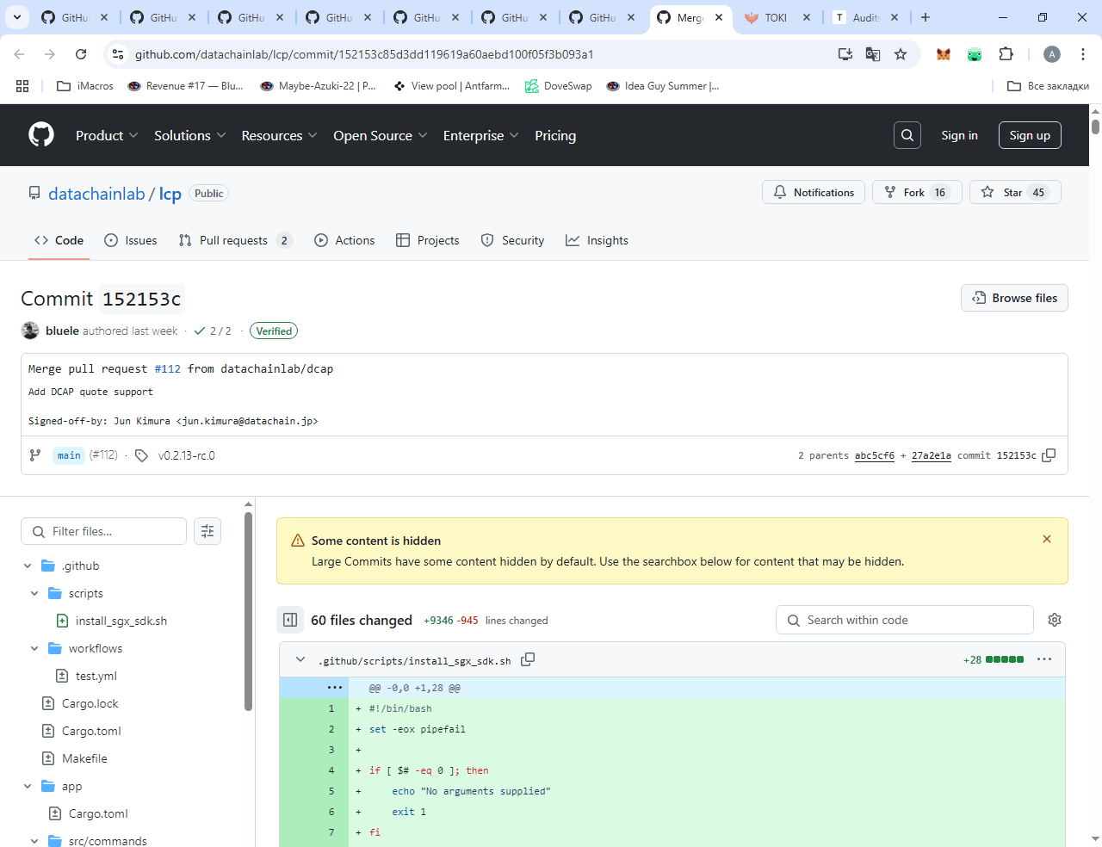The image size is (1102, 847).
Task: Open file filter options next to Filter files
Action: click(x=207, y=531)
